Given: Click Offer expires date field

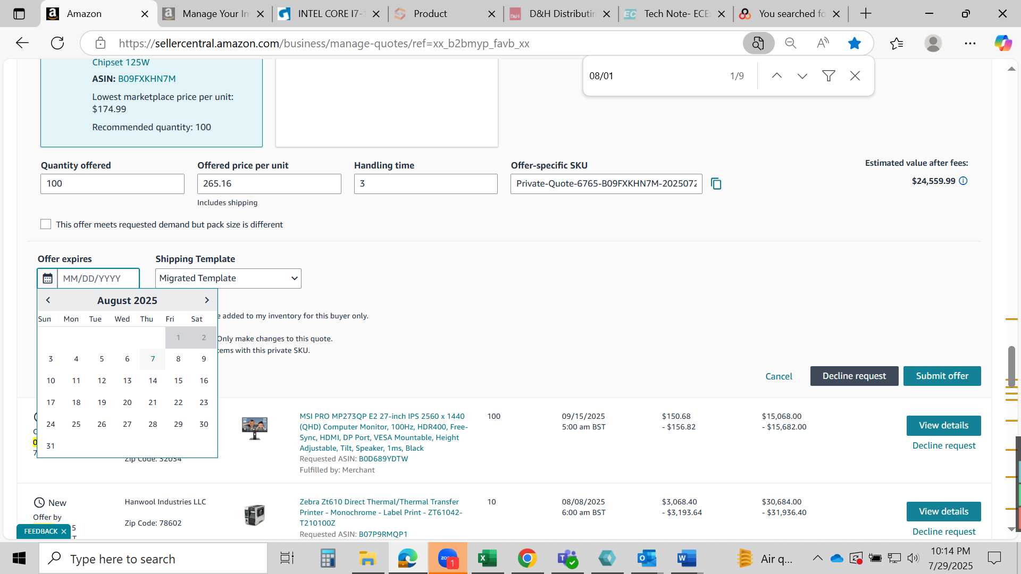Looking at the screenshot, I should (98, 278).
